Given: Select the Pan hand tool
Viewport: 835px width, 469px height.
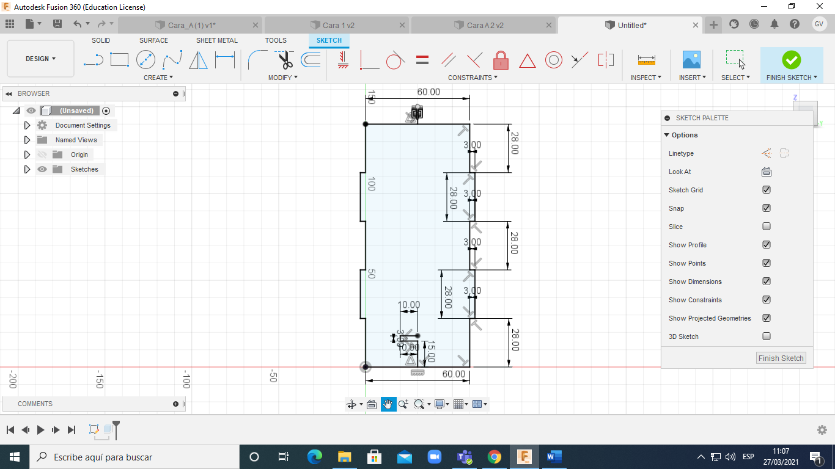Looking at the screenshot, I should coord(389,404).
